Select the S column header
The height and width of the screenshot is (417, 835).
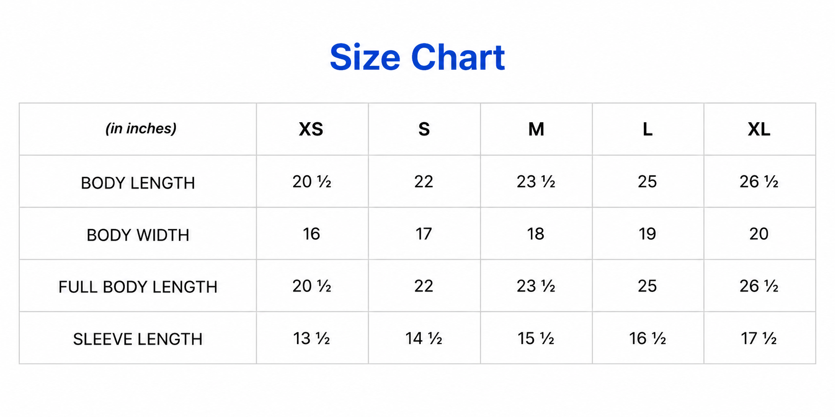424,129
